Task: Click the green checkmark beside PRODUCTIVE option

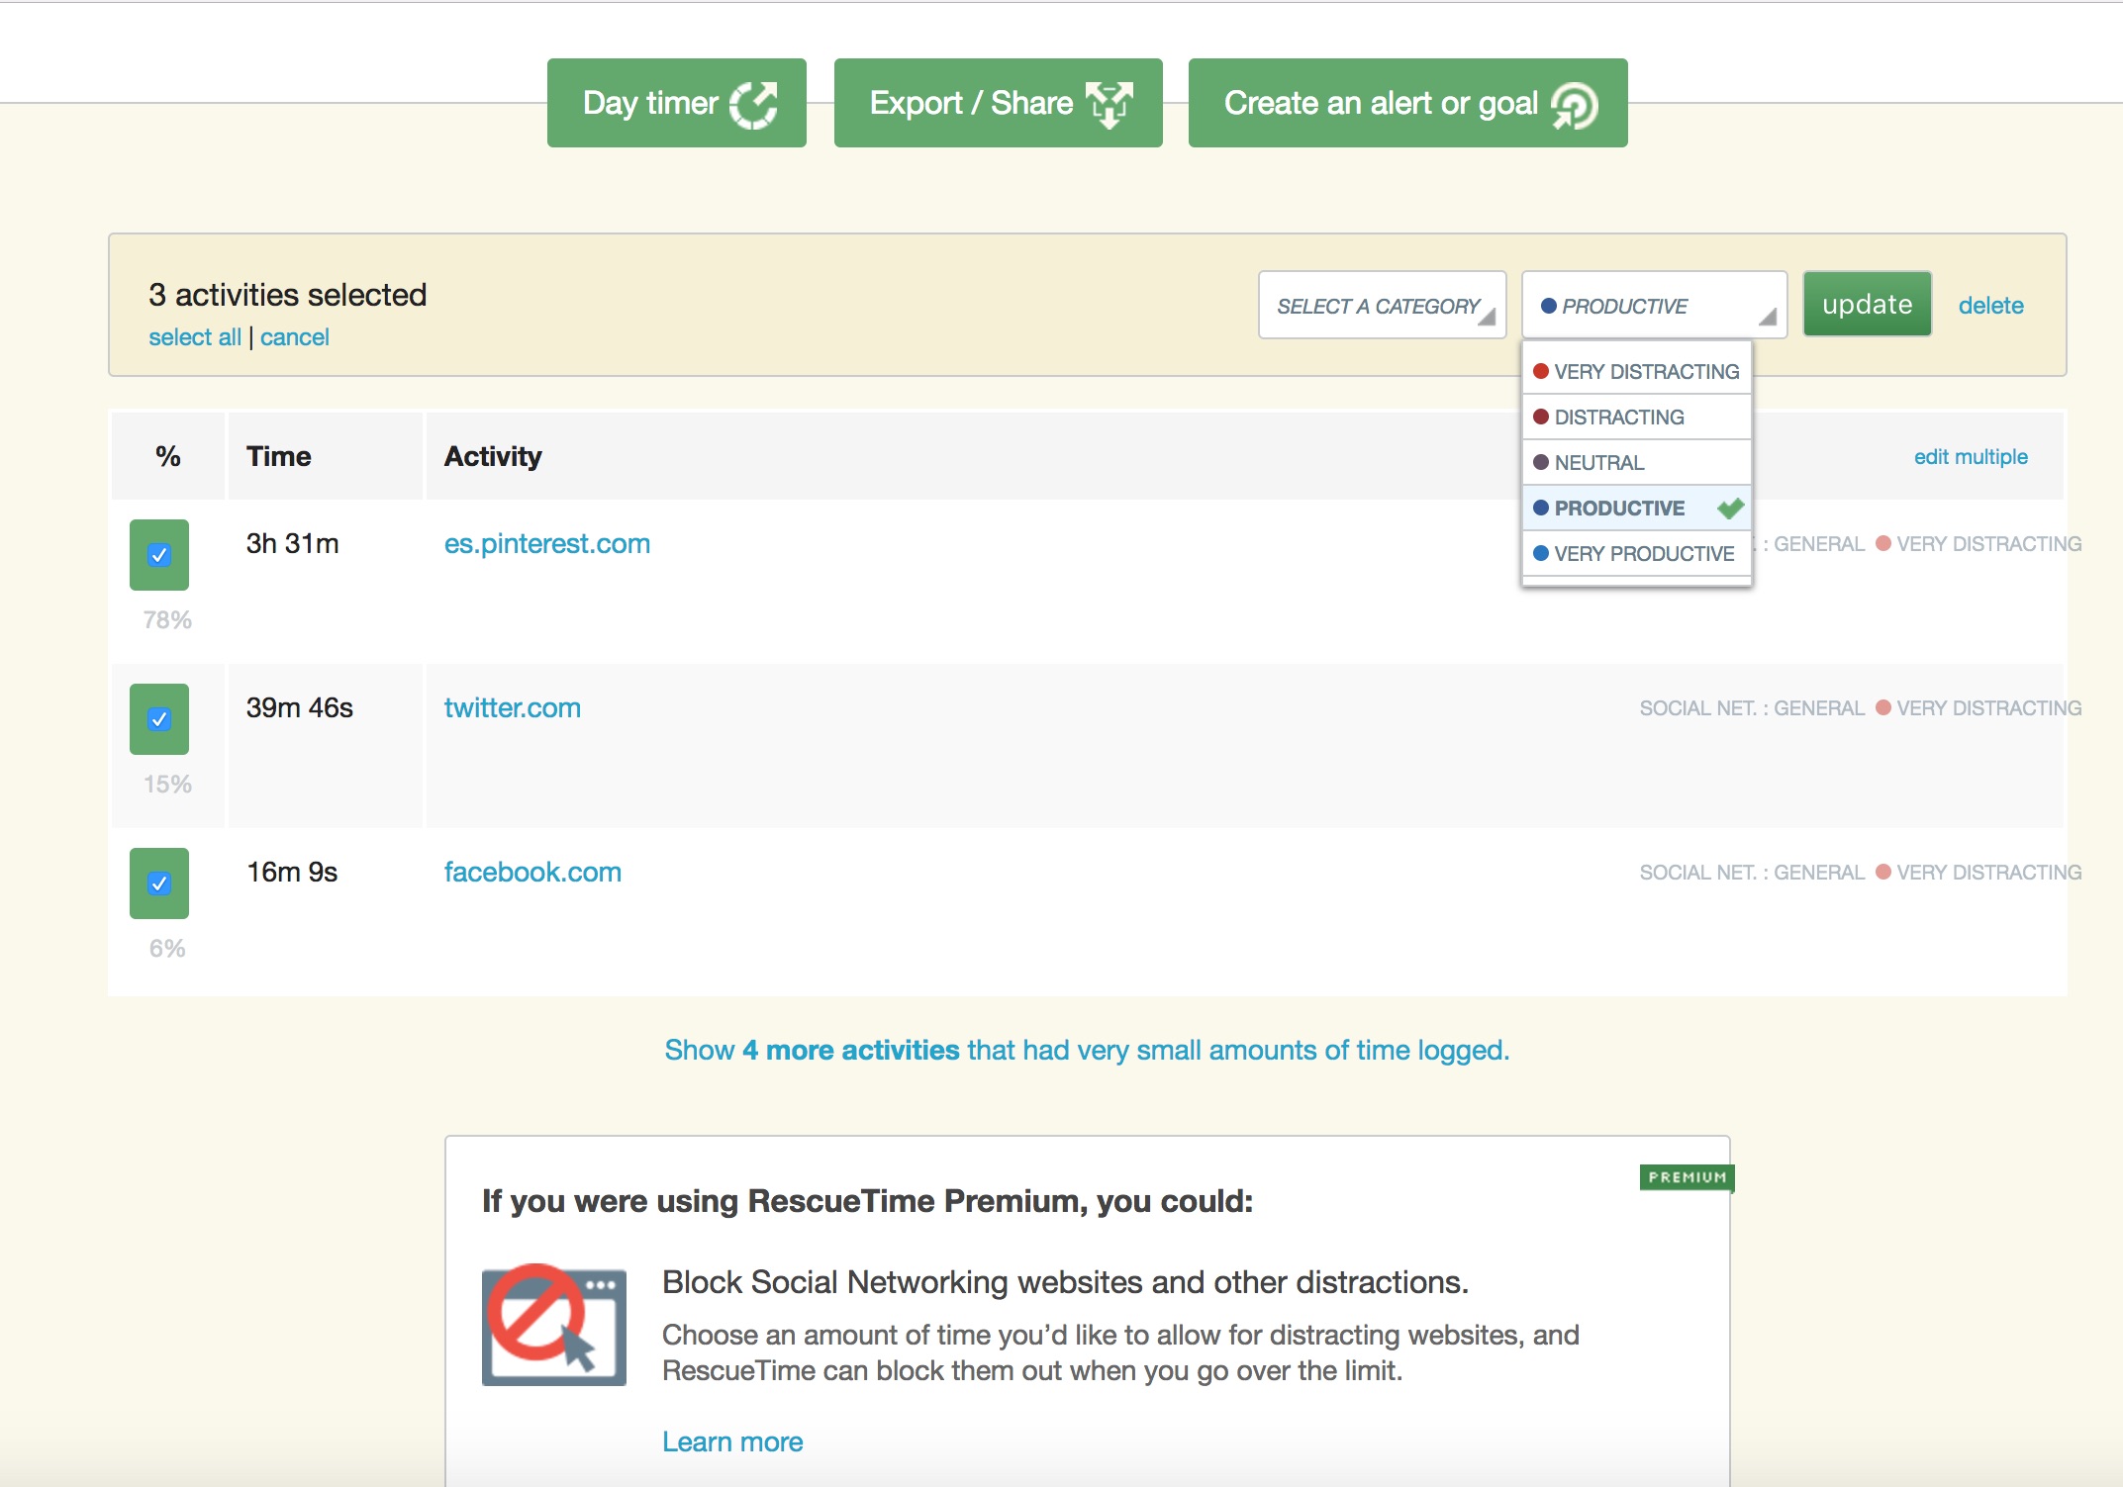Action: (x=1730, y=509)
